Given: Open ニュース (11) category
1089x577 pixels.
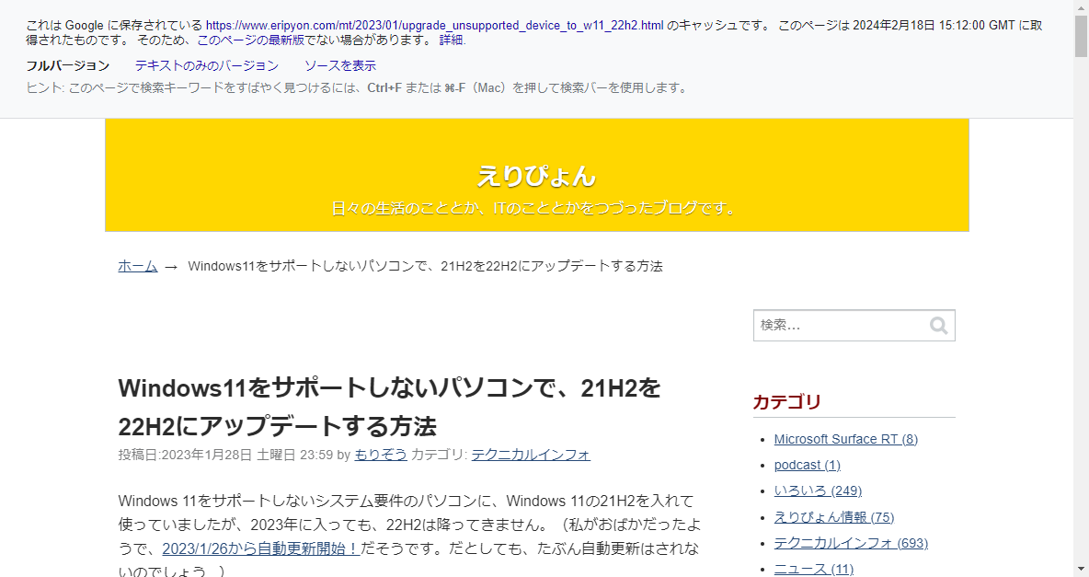Looking at the screenshot, I should 814,570.
